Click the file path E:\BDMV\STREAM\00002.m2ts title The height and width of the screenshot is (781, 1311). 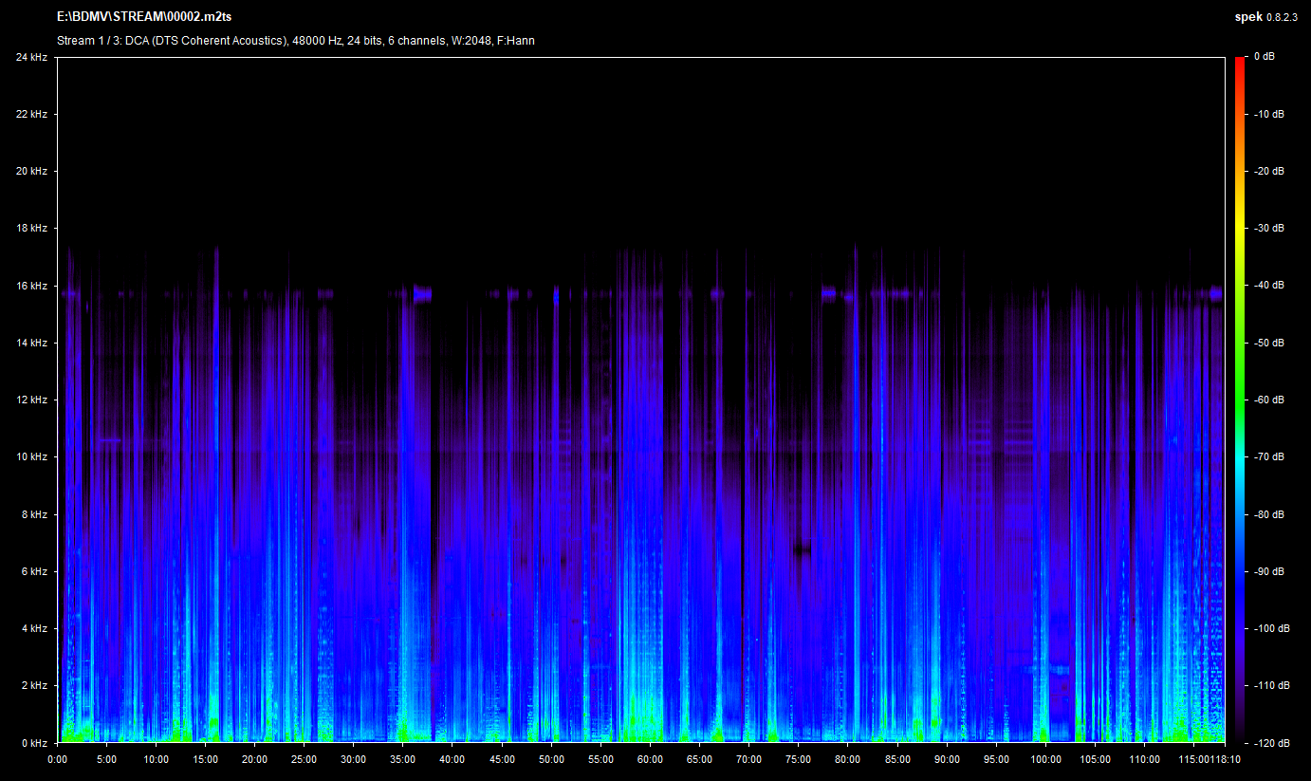[x=143, y=17]
